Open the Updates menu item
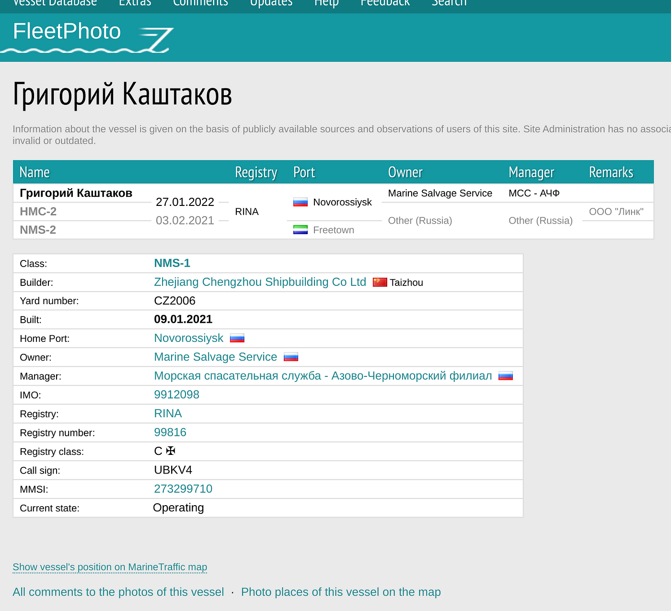 click(271, 3)
